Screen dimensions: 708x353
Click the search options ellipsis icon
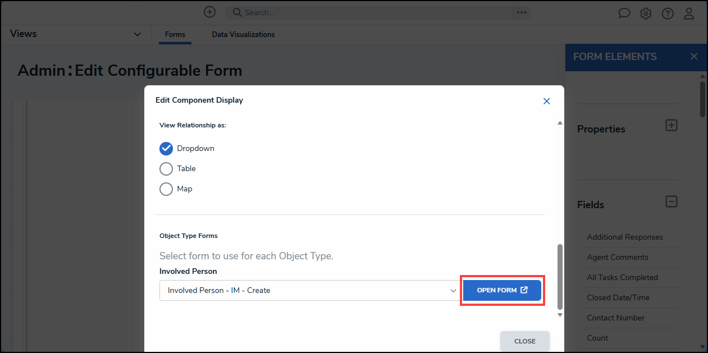pyautogui.click(x=522, y=12)
